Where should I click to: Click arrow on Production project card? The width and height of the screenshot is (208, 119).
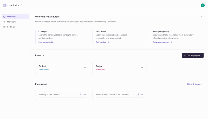[142, 68]
